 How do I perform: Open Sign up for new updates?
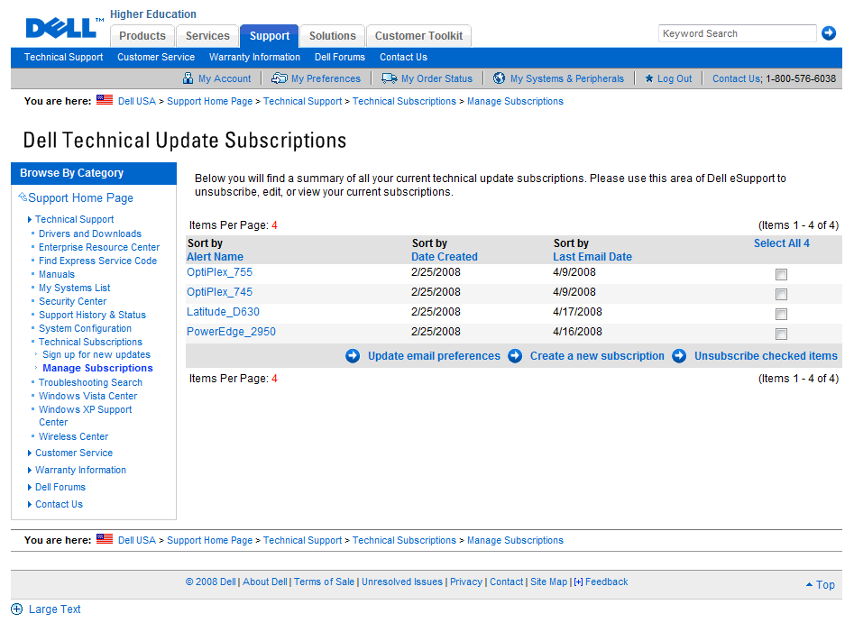(96, 355)
